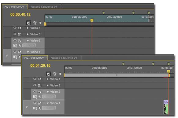
Task: Toggle Video 4 track lock box in 00:01:29:15 timeline
Action: click(44, 79)
